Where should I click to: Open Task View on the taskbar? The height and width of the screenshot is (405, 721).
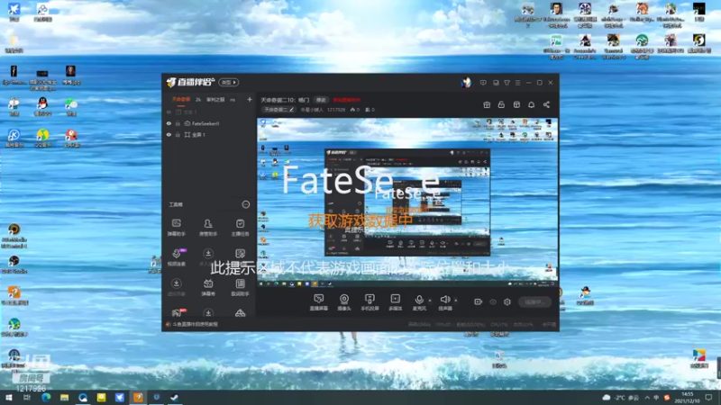tap(27, 397)
